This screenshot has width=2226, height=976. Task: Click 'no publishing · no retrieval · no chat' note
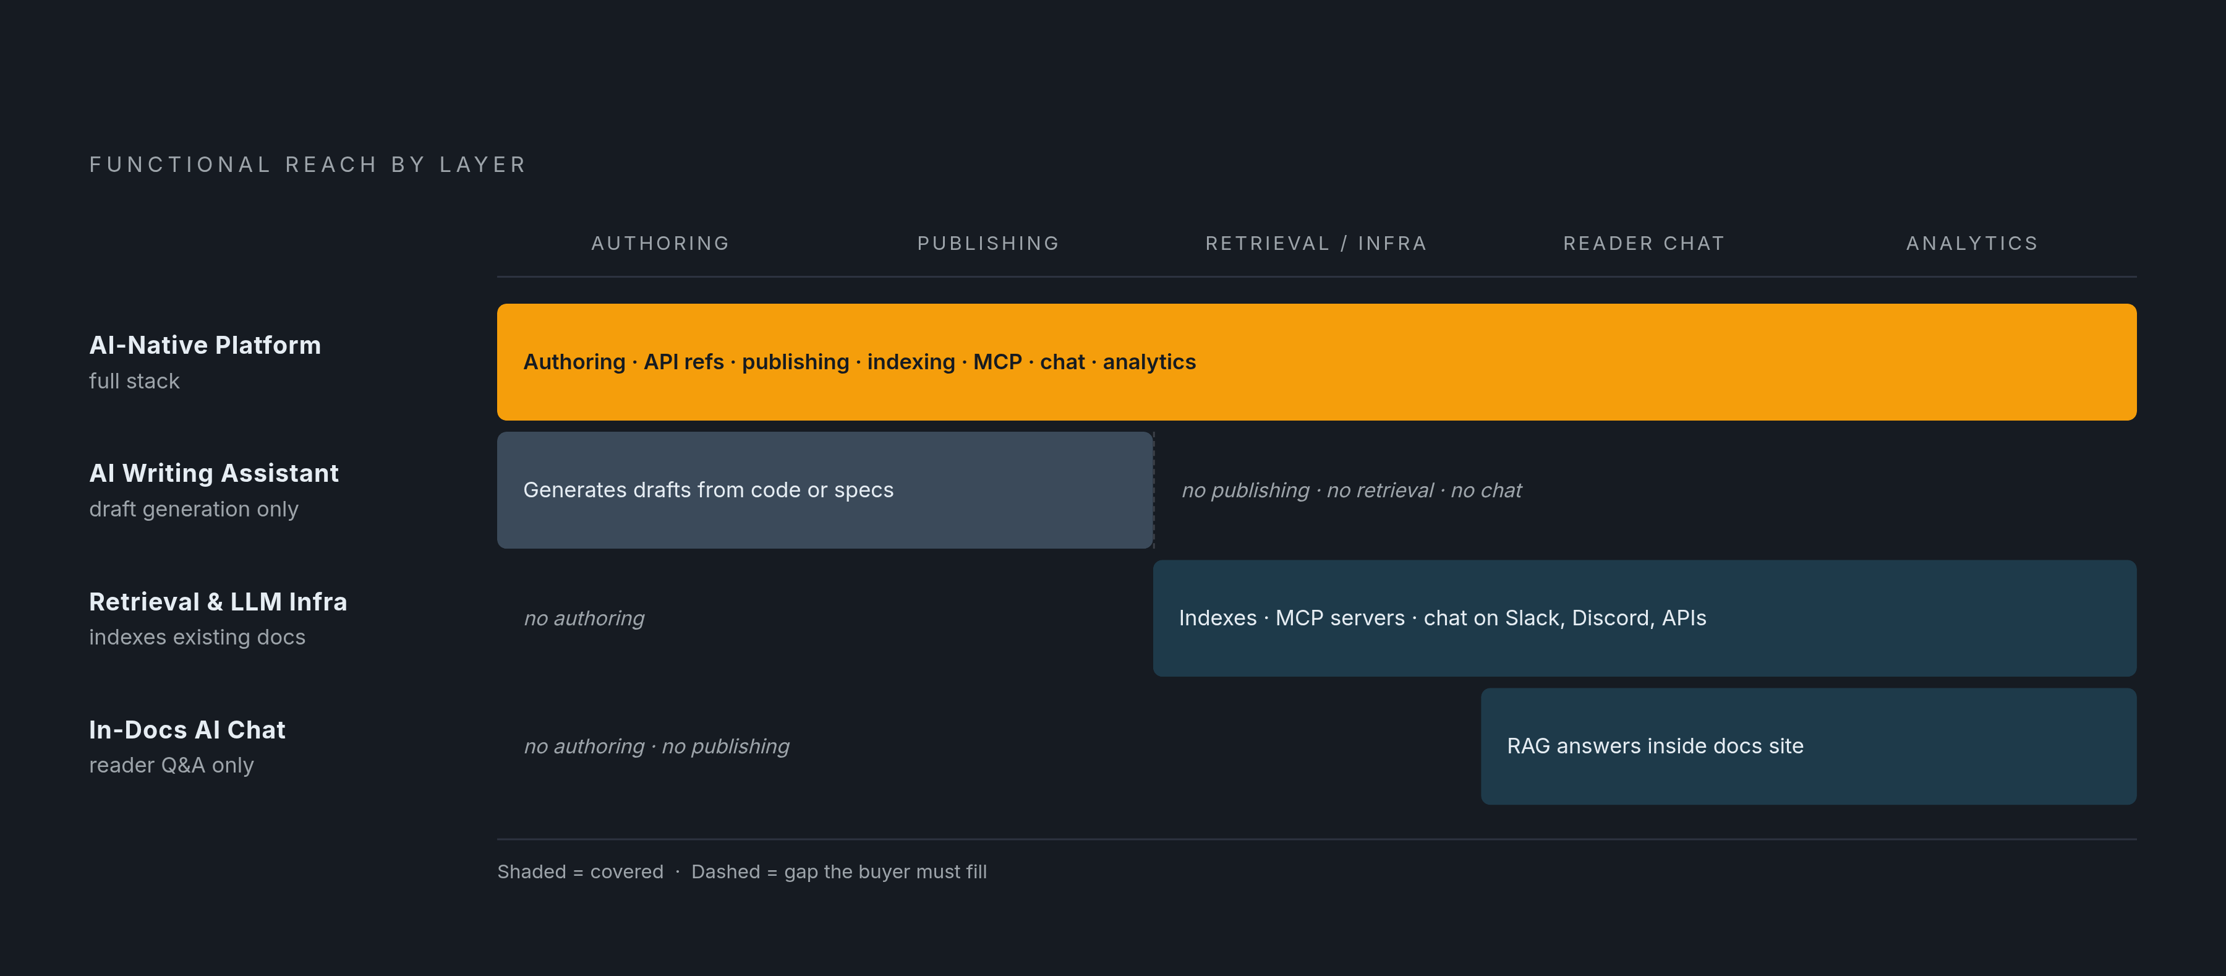[1352, 490]
